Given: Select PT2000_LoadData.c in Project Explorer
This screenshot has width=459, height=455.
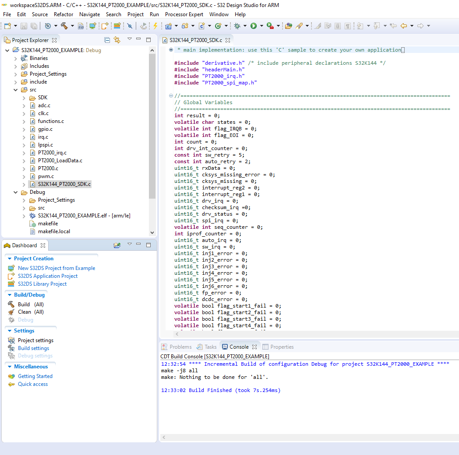Looking at the screenshot, I should point(60,161).
